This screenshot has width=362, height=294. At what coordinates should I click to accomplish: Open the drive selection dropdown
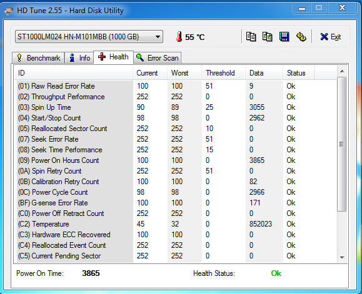tap(89, 37)
